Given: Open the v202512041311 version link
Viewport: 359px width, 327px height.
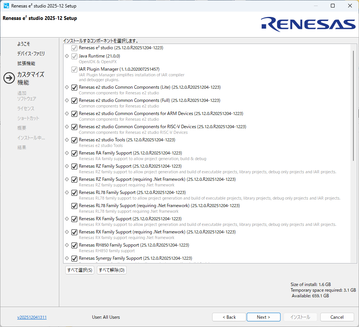Looking at the screenshot, I should (32, 317).
